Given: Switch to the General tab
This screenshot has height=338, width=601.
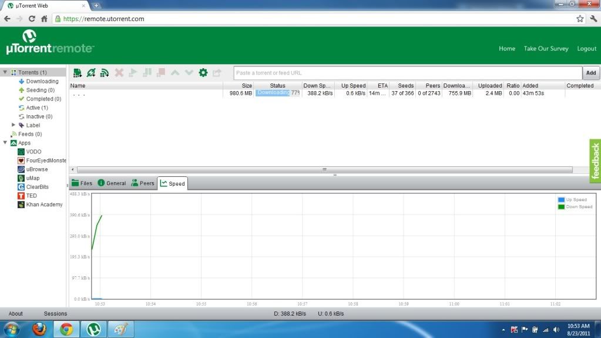Looking at the screenshot, I should (112, 183).
